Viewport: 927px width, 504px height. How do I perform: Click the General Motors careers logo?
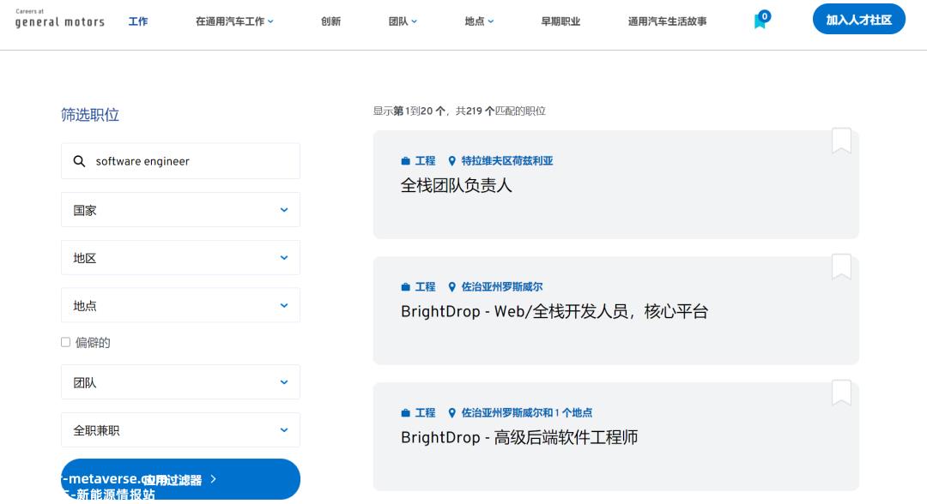[x=60, y=20]
